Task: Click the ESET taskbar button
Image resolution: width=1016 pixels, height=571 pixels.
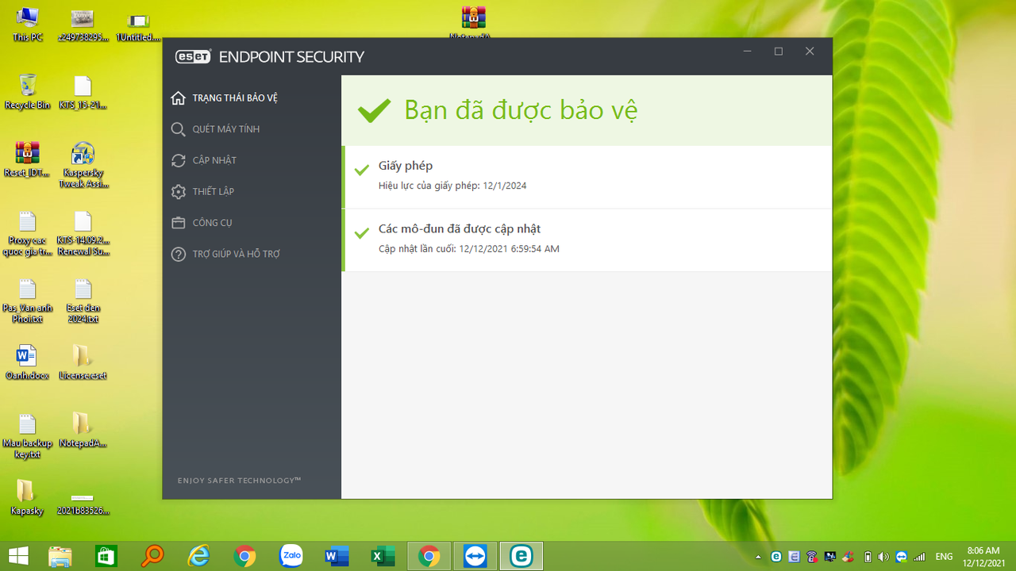Action: (x=521, y=556)
